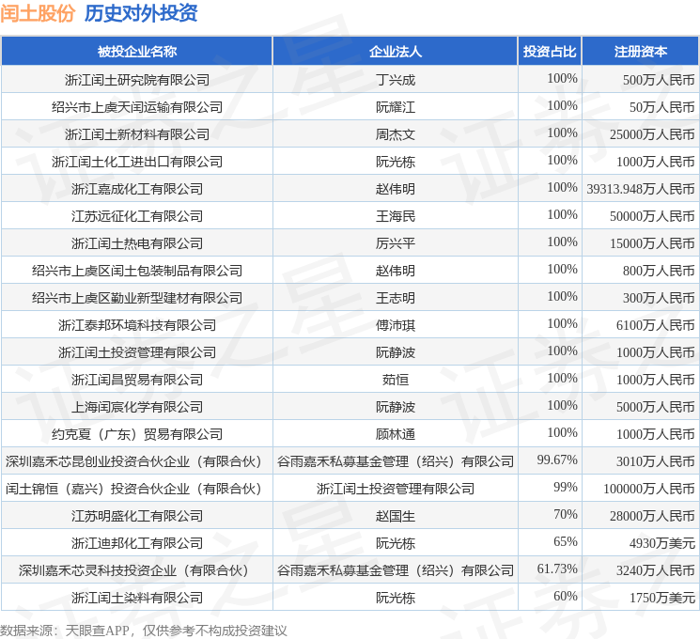This screenshot has width=700, height=639.
Task: Select 绍兴市上虞区闰土包装制品有限公司 cell
Action: [137, 271]
